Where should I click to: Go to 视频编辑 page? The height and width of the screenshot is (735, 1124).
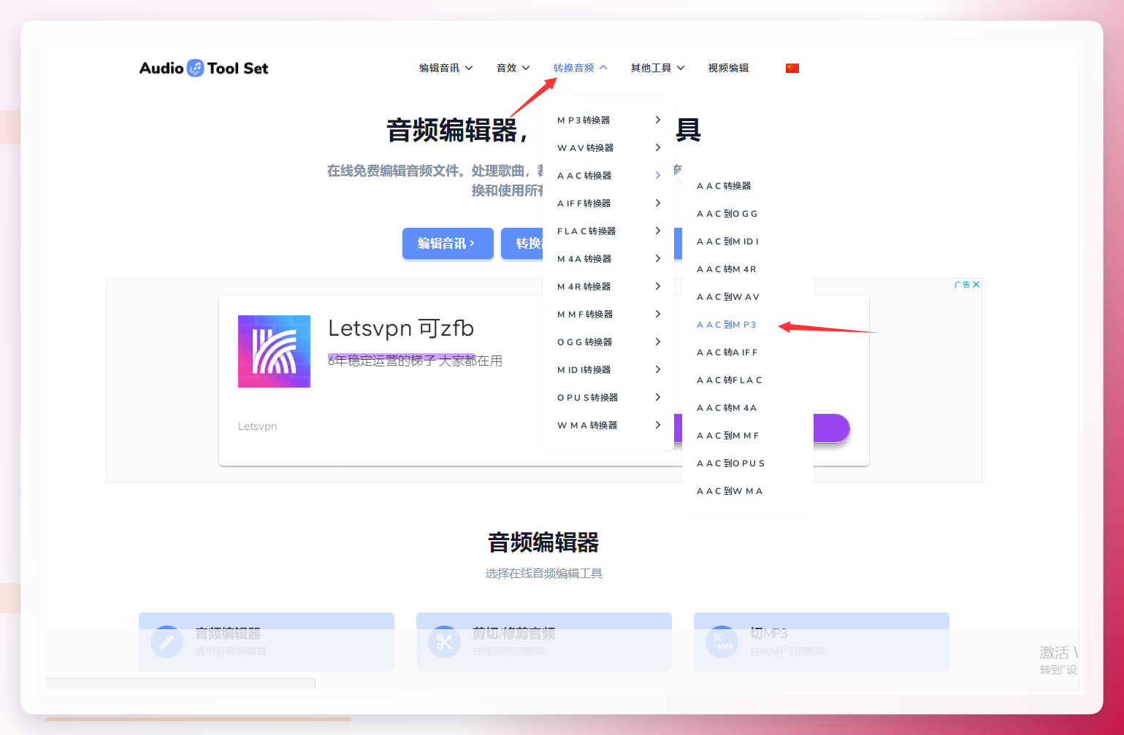pyautogui.click(x=728, y=68)
